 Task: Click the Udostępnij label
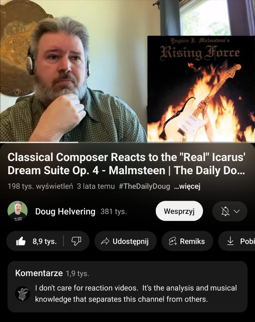point(131,241)
